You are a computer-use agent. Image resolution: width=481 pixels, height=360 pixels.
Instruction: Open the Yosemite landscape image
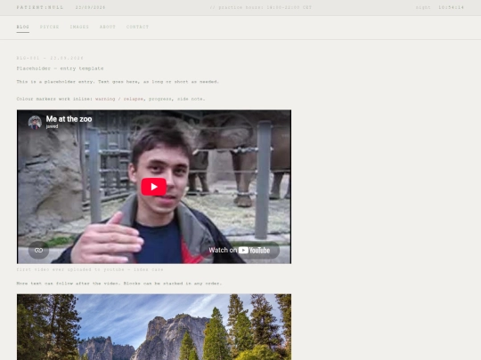[154, 327]
